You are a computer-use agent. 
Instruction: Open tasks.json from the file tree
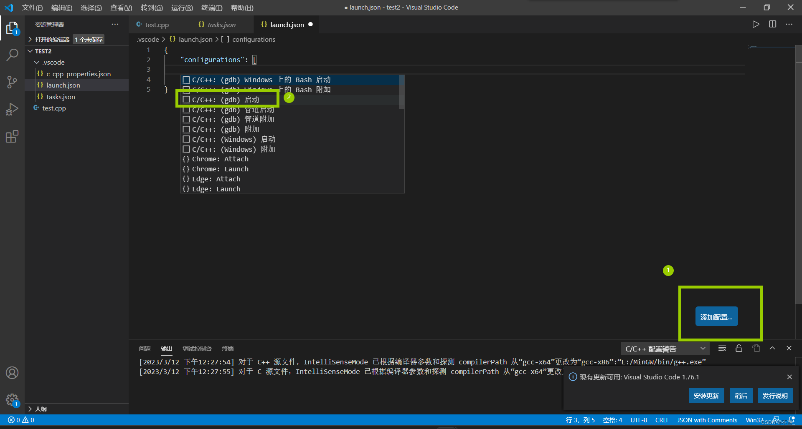click(77, 97)
